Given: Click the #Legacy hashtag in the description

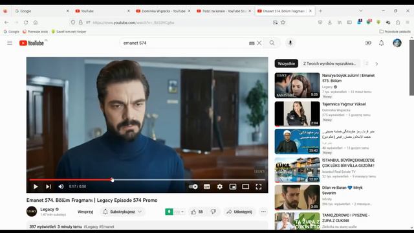Looking at the screenshot, I should pos(91,227).
